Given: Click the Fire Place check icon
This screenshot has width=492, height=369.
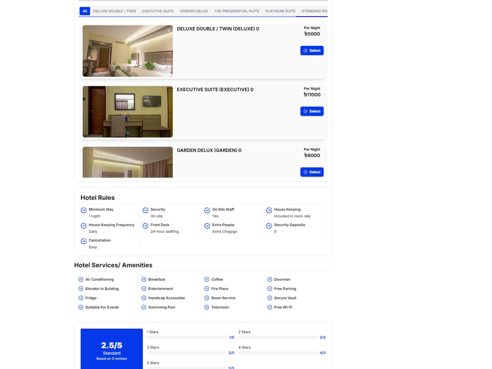Looking at the screenshot, I should (x=207, y=289).
